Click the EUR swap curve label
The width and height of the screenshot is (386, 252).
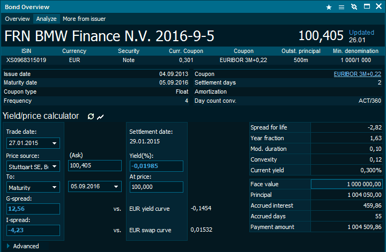coord(150,230)
